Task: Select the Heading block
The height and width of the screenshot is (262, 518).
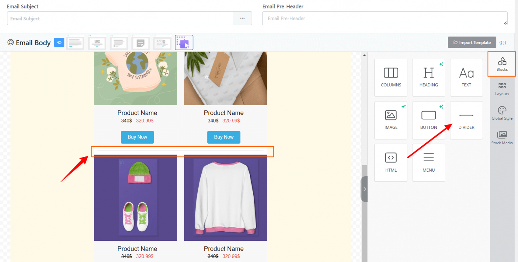Action: (x=428, y=78)
